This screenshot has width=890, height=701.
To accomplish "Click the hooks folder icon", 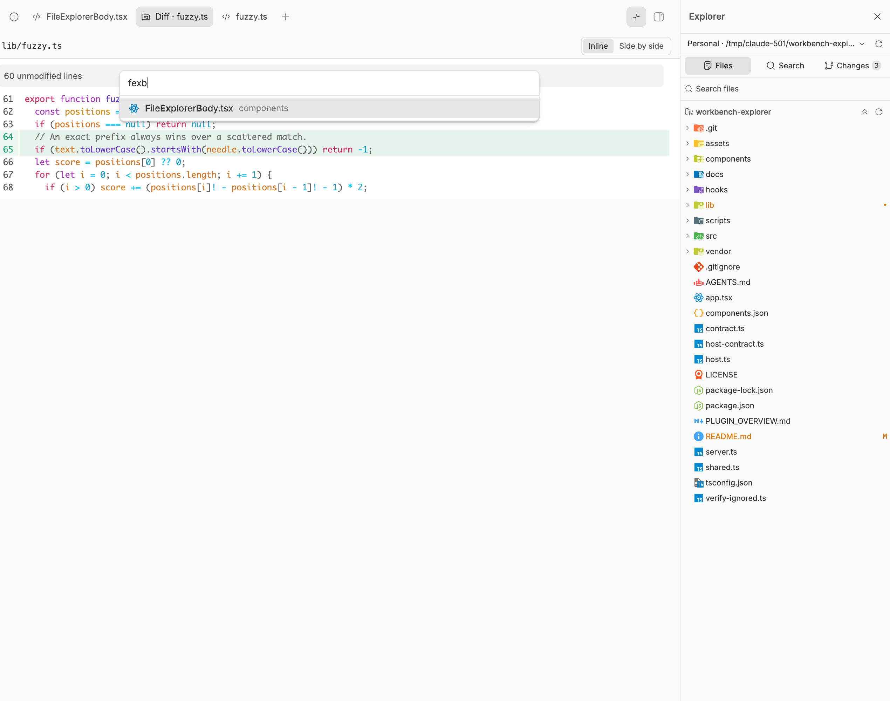I will point(698,190).
